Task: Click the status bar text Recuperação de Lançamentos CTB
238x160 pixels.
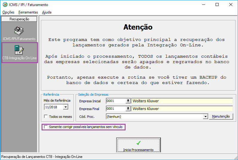Action: [x=42, y=157]
